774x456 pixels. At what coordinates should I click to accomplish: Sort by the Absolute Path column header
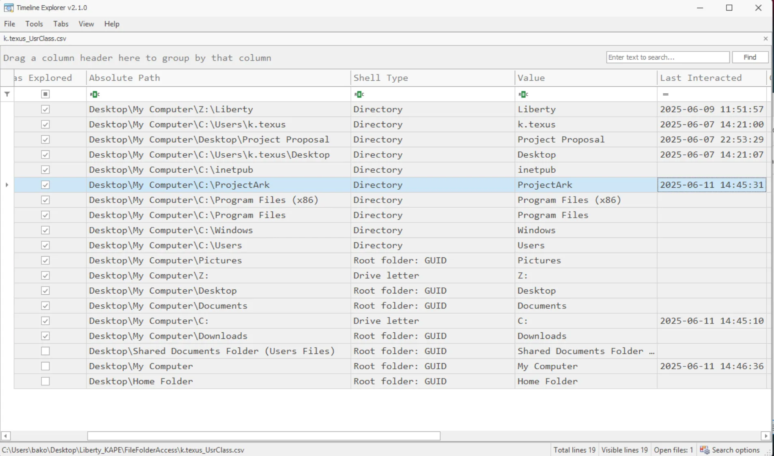tap(218, 78)
